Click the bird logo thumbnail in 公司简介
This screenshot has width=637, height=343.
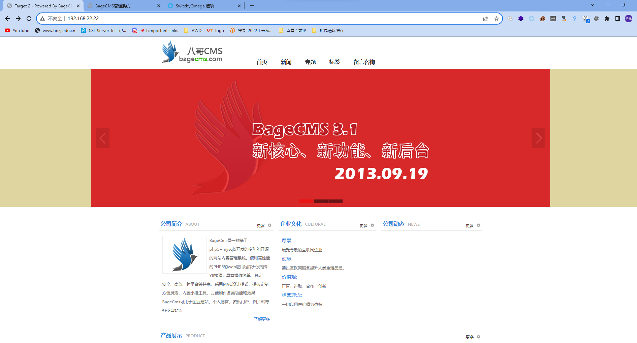tap(185, 255)
